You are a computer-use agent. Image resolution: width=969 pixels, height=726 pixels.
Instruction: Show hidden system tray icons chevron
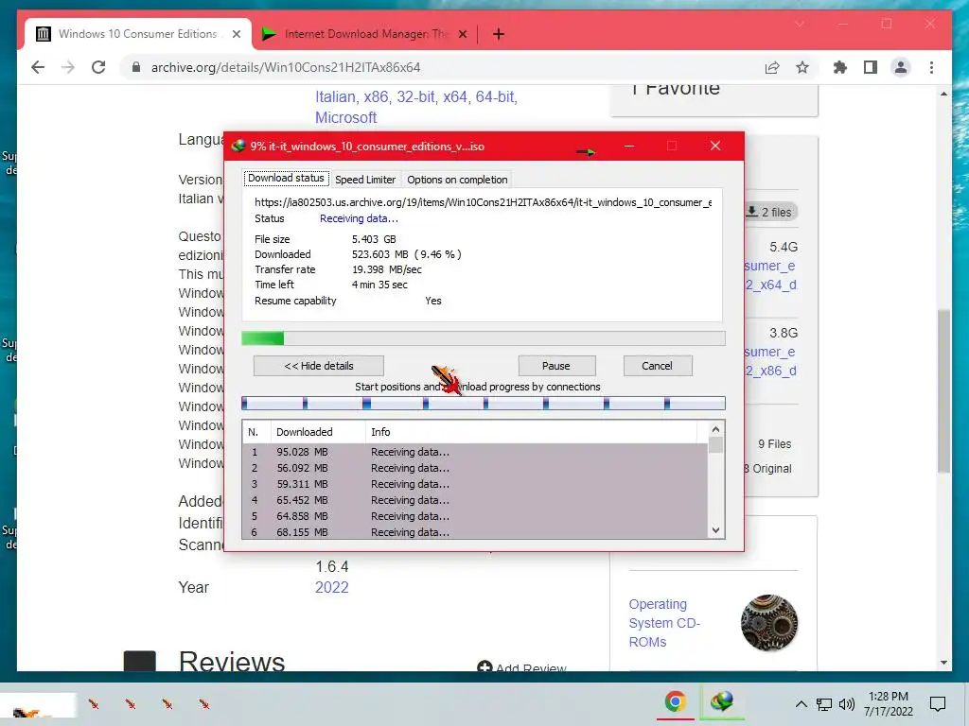coord(801,703)
